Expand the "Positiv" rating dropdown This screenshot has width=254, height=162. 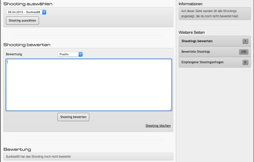click(70, 54)
